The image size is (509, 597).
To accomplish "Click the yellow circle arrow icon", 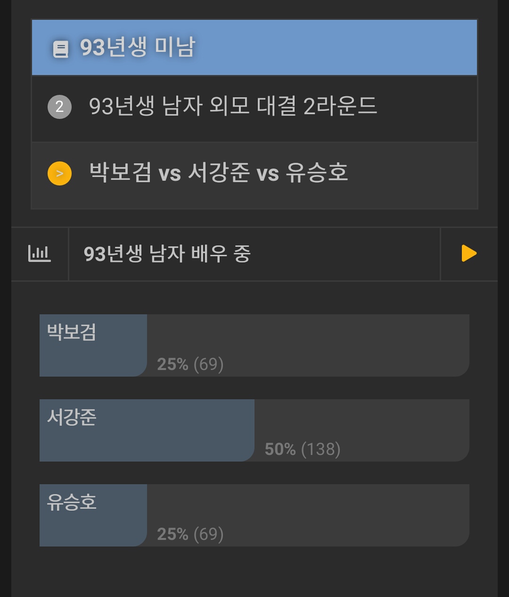I will (59, 173).
